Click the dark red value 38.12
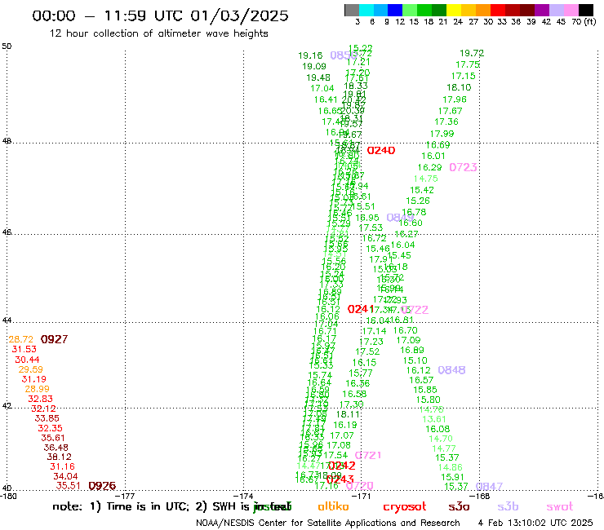The height and width of the screenshot is (530, 604). pyautogui.click(x=59, y=457)
